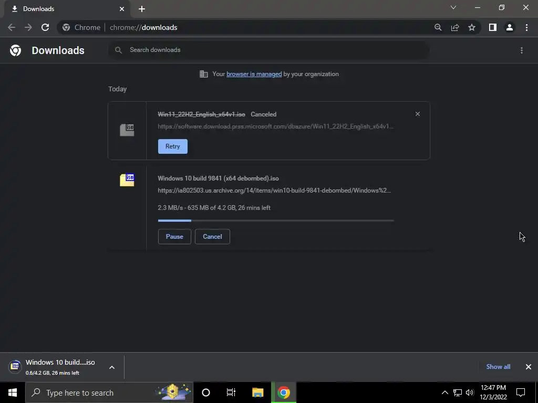The height and width of the screenshot is (403, 538).
Task: Pause the Windows 10 ISO download
Action: [174, 237]
